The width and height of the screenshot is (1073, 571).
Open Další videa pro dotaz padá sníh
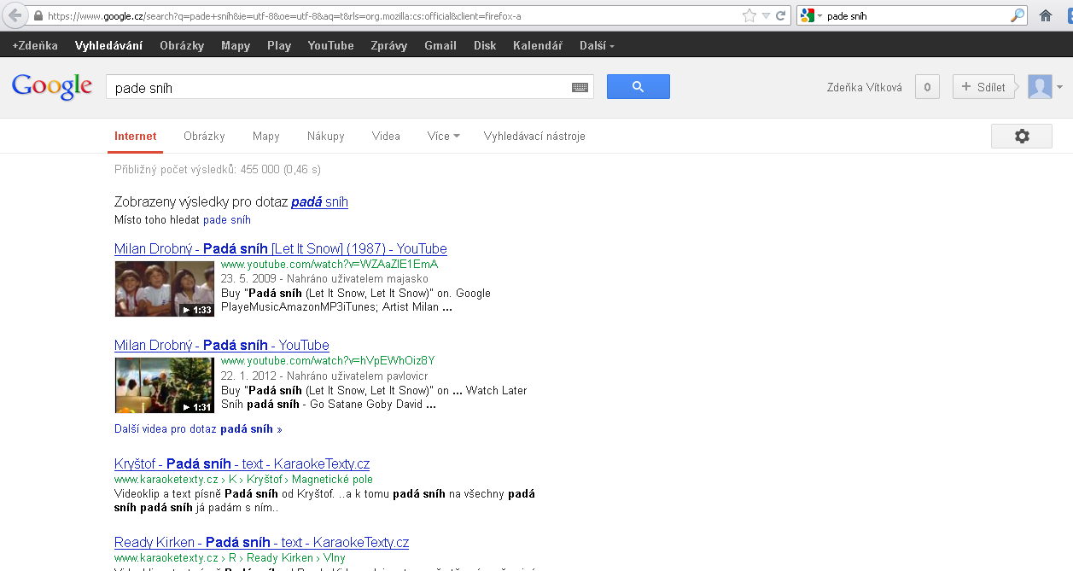click(x=198, y=429)
